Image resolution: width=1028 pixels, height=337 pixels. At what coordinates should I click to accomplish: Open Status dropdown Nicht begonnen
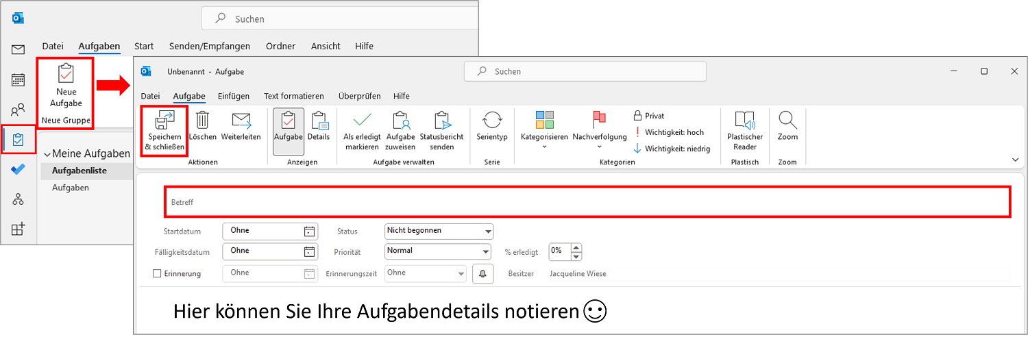439,231
